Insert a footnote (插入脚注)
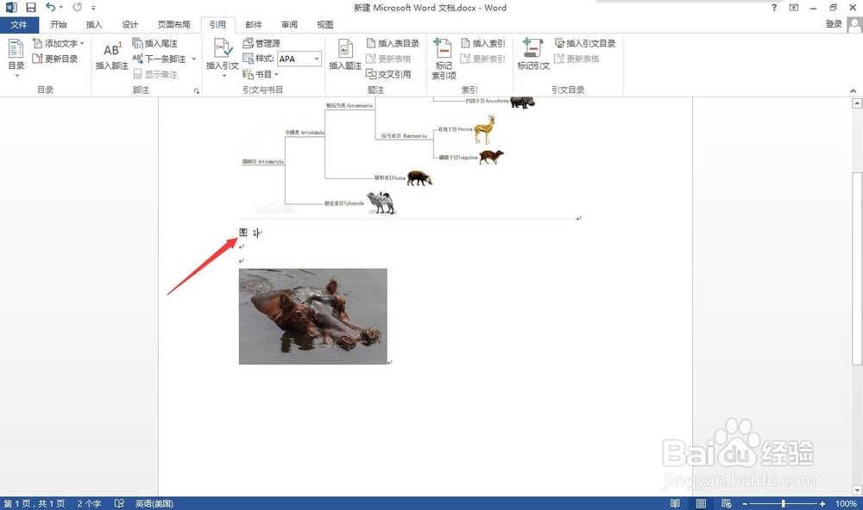863x510 pixels. click(x=111, y=57)
